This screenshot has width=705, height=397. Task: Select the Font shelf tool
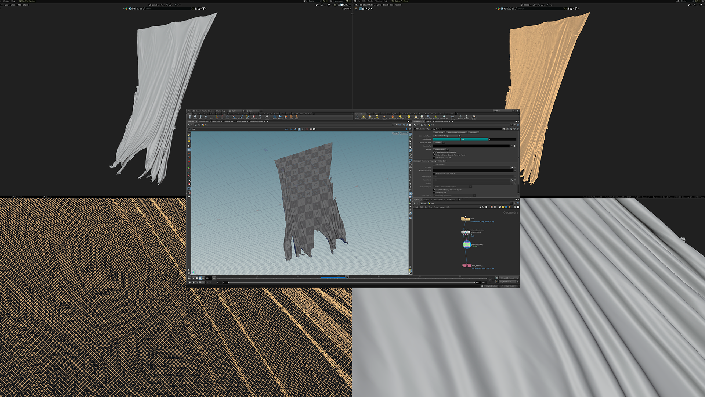click(260, 117)
